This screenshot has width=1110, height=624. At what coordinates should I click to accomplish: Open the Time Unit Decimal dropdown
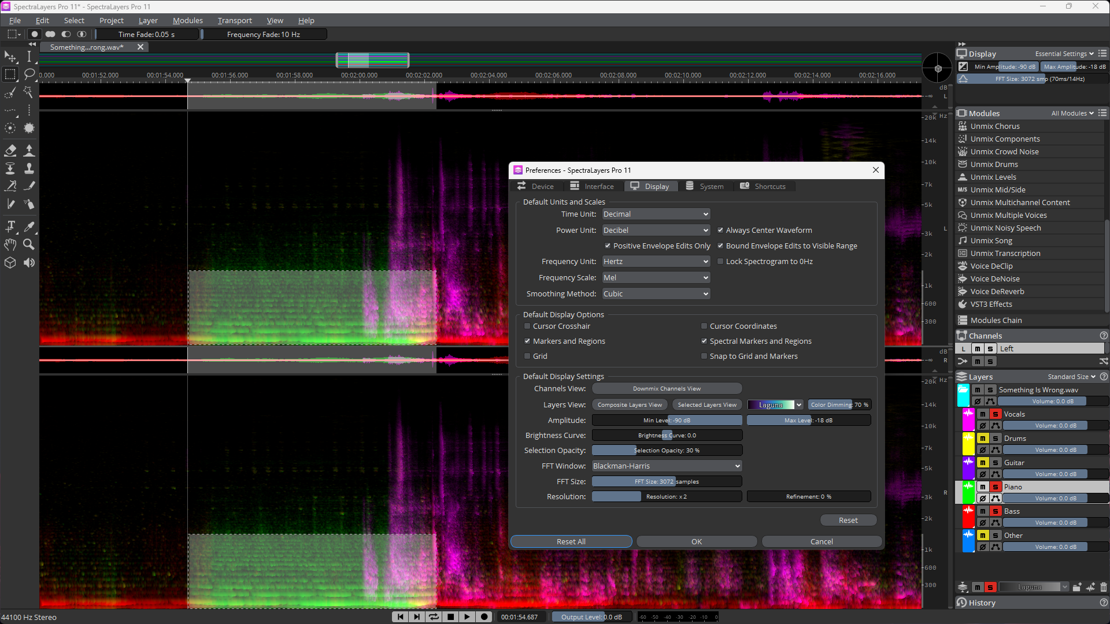[x=656, y=214]
